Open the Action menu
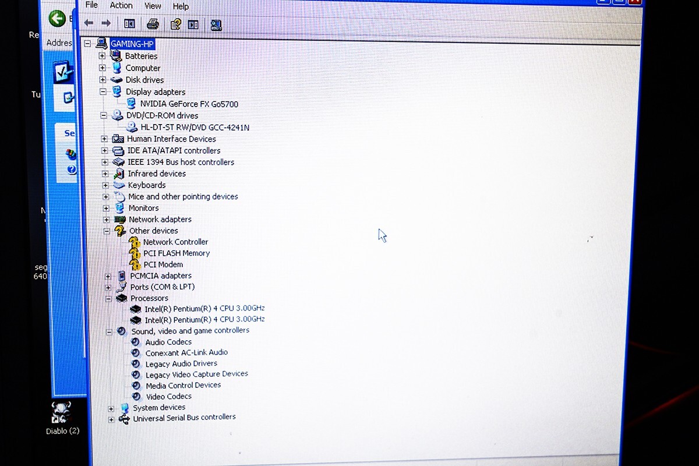 point(121,5)
